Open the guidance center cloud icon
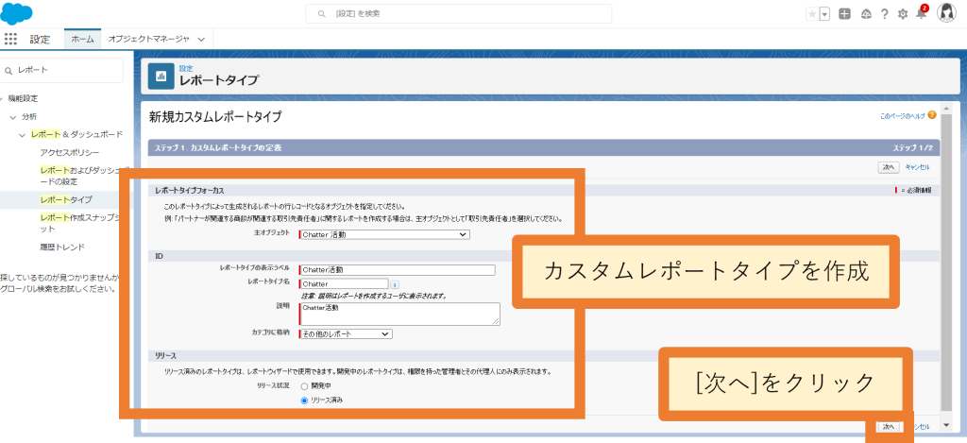967x443 pixels. point(866,13)
